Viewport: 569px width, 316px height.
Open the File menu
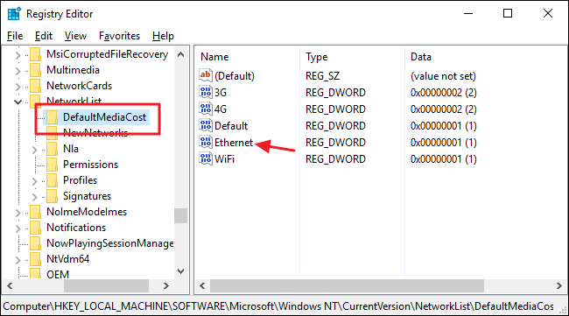point(15,36)
